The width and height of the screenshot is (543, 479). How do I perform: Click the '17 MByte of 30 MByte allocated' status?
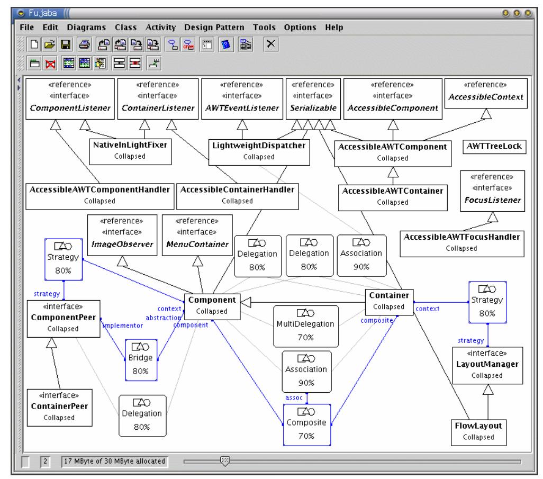[114, 462]
